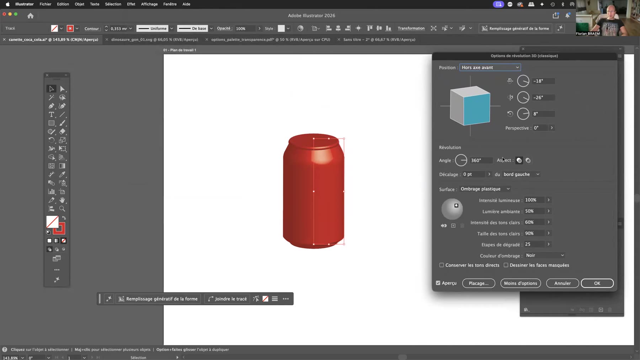This screenshot has height=360, width=640.
Task: Select the Perspective Grid tool
Action: pos(63,157)
